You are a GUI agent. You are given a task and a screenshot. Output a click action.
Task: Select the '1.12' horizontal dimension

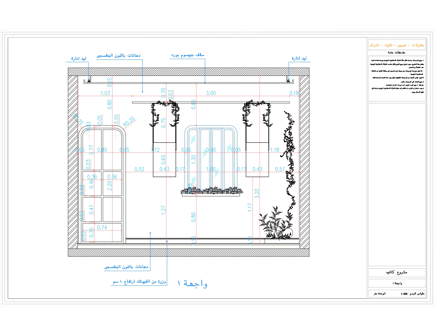pos(155,150)
